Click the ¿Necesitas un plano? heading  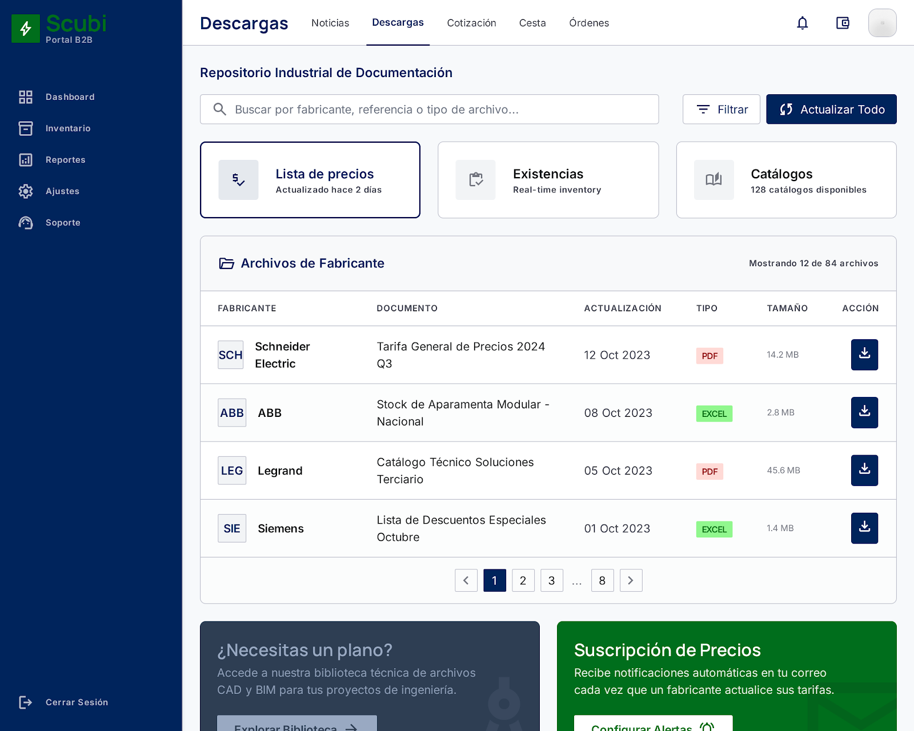click(304, 650)
